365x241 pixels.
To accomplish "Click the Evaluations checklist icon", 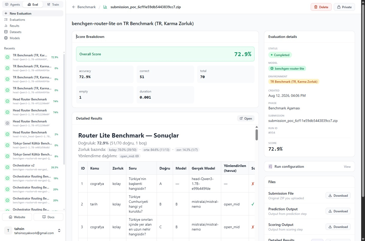I will (6, 19).
